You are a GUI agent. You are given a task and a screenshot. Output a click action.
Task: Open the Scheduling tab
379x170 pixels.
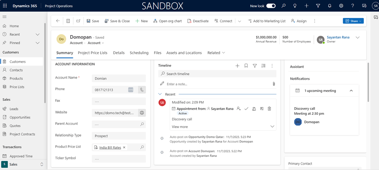click(x=139, y=53)
